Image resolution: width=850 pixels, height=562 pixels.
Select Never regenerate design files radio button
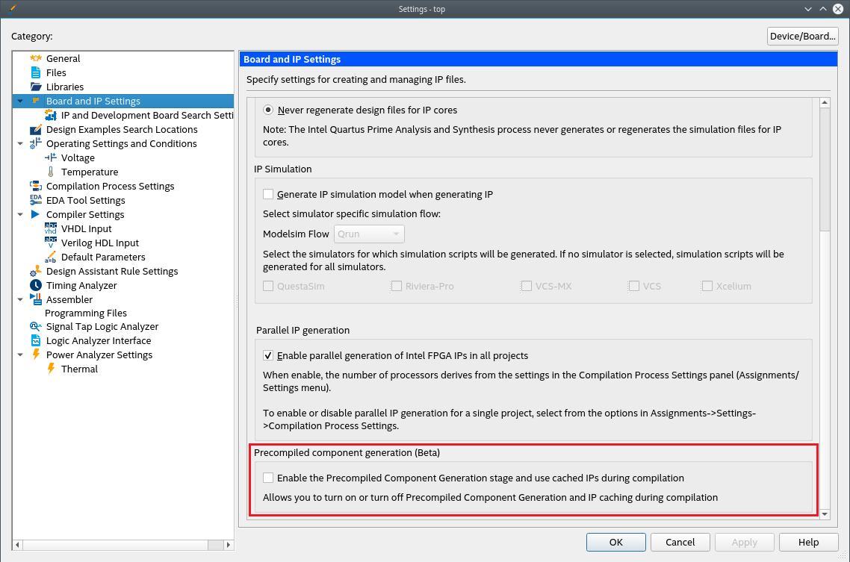point(268,110)
